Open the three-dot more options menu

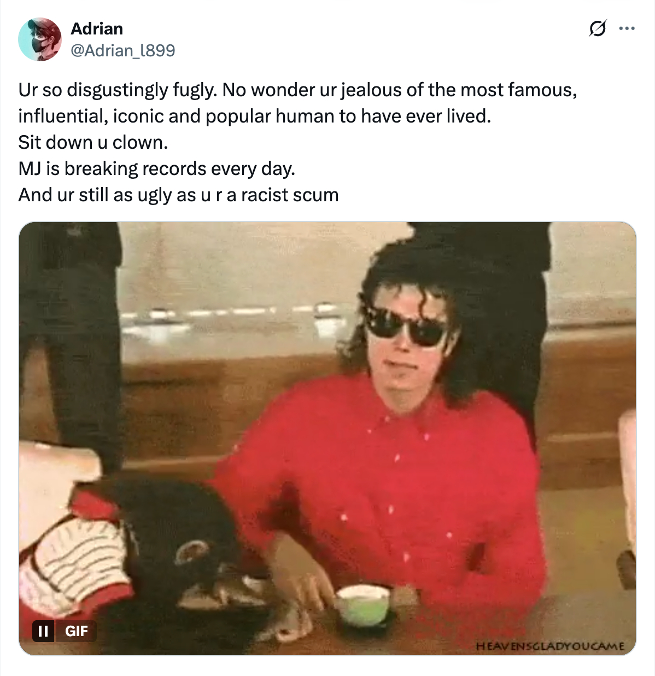click(x=627, y=28)
